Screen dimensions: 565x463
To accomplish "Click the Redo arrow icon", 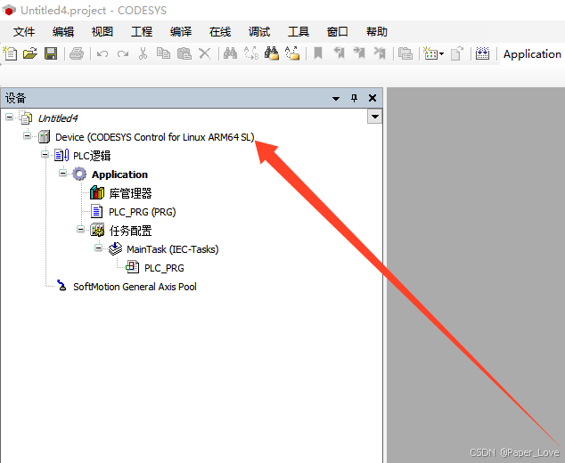I will point(123,54).
